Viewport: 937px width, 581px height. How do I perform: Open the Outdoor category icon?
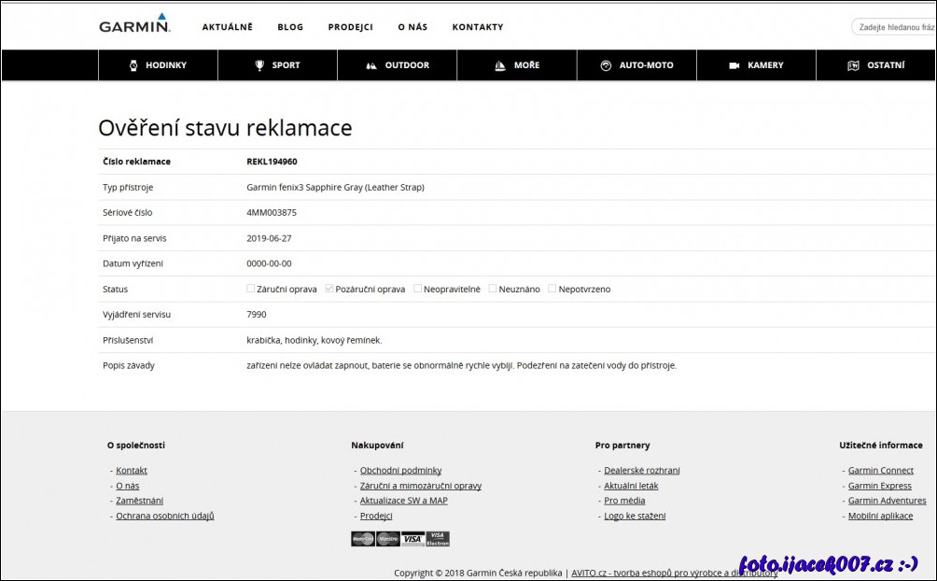pos(370,64)
